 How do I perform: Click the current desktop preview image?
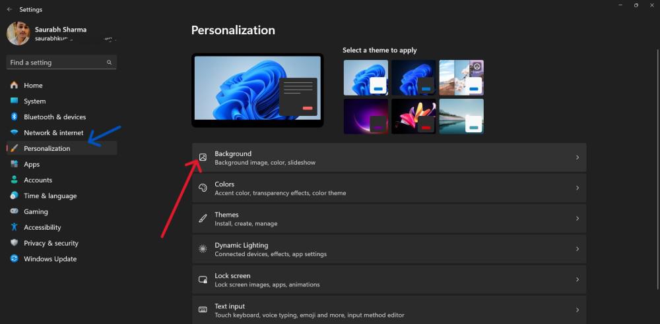point(257,90)
